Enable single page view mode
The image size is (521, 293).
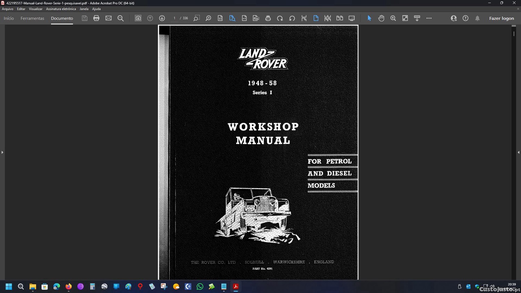[x=316, y=18]
